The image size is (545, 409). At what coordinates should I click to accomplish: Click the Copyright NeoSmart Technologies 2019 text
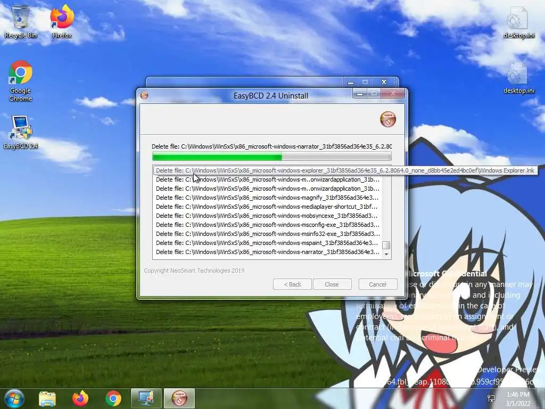click(x=194, y=270)
